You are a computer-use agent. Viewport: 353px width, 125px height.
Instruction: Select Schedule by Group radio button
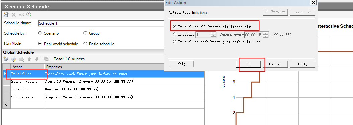coord(85,33)
